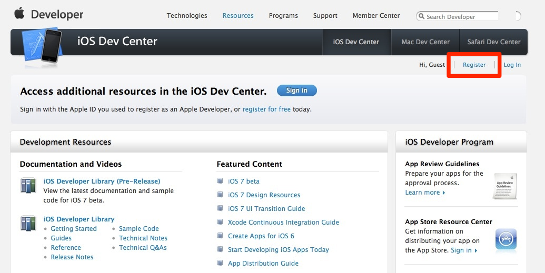Switch to the iOS Dev Center tab
The width and height of the screenshot is (545, 273).
point(356,42)
